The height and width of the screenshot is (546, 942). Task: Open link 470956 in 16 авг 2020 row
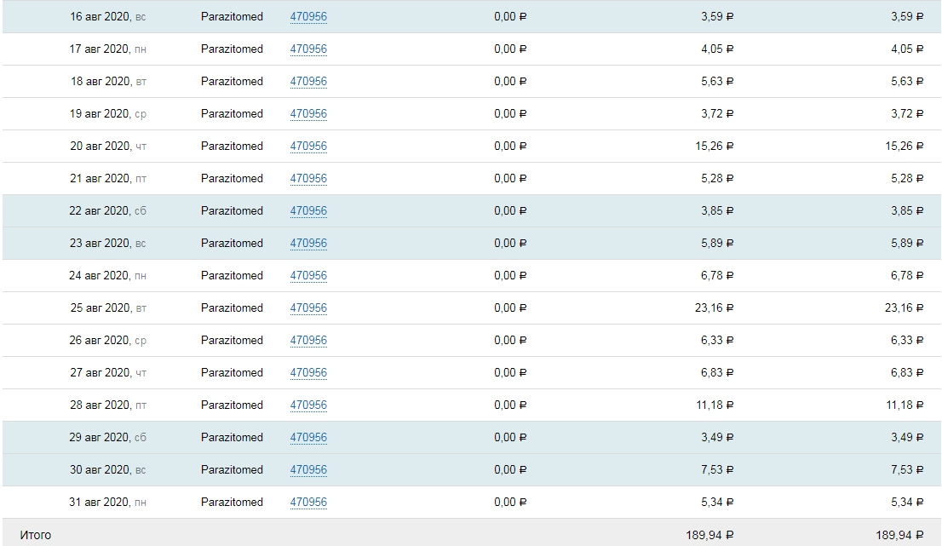tap(308, 17)
